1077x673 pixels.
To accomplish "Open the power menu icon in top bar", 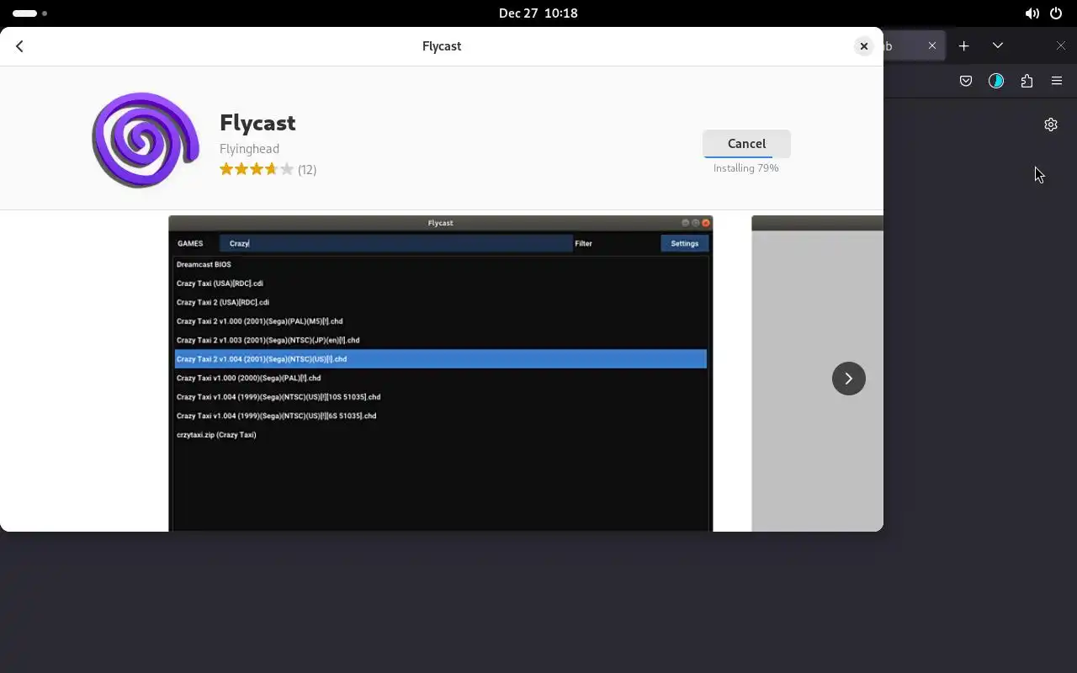I will [1057, 13].
